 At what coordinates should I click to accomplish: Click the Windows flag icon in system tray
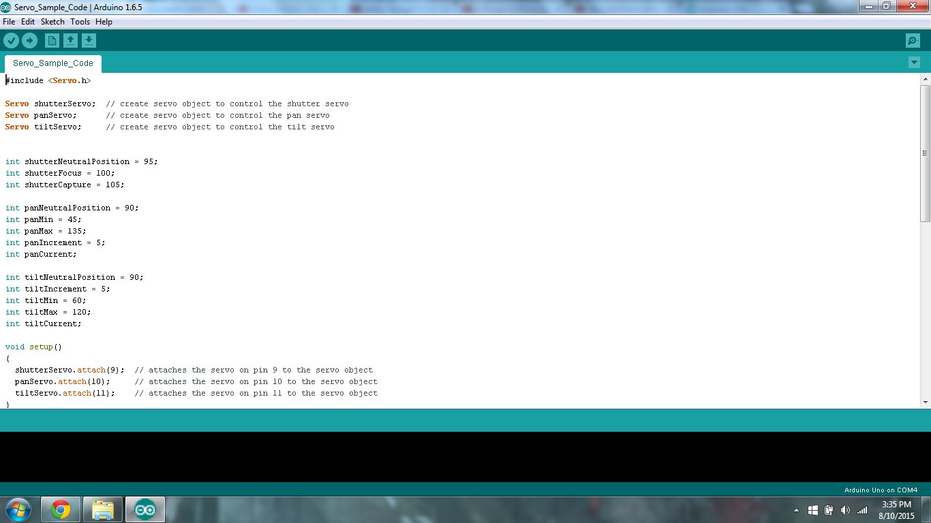tap(813, 510)
